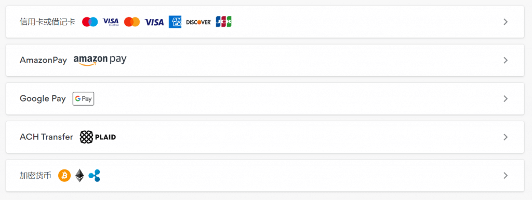Click the Visa Electron logo
The height and width of the screenshot is (200, 532).
tap(111, 22)
